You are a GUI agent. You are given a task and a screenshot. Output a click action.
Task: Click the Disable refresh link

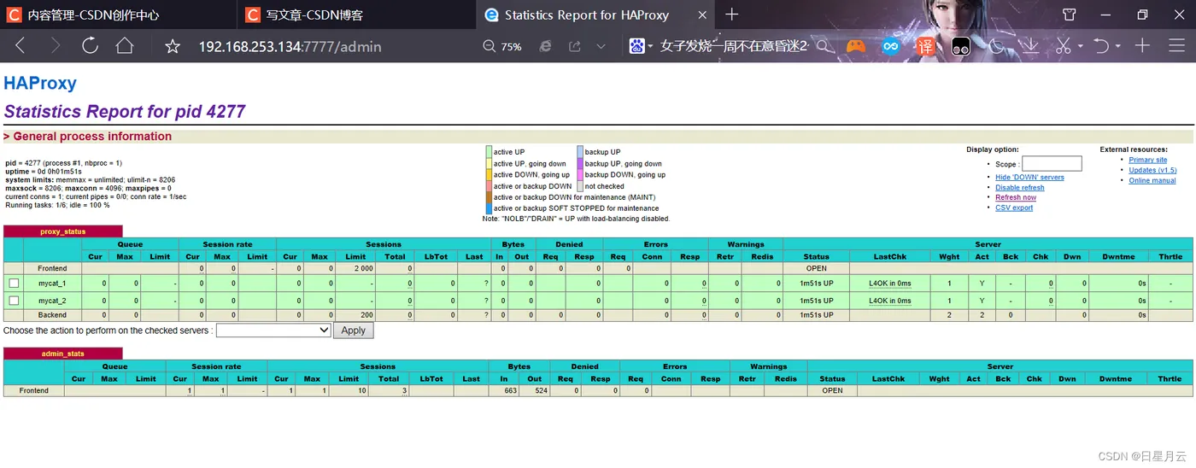(x=1020, y=187)
